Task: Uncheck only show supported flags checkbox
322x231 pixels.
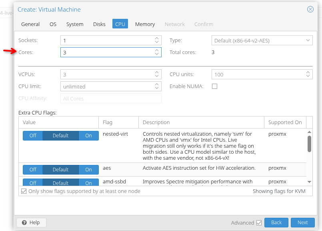Action: (x=24, y=191)
